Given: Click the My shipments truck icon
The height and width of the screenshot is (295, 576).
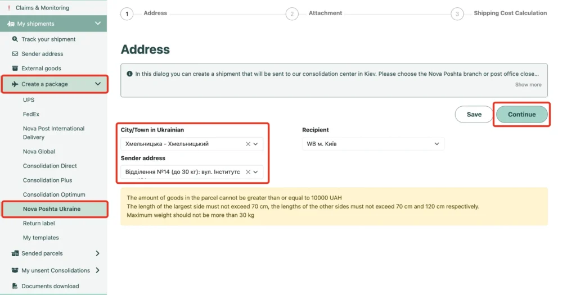Looking at the screenshot, I should (x=11, y=24).
